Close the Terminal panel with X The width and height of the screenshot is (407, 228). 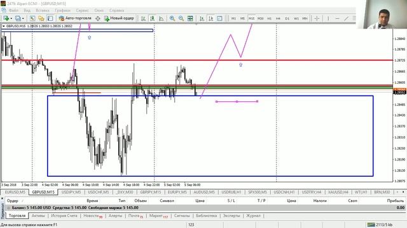3,198
